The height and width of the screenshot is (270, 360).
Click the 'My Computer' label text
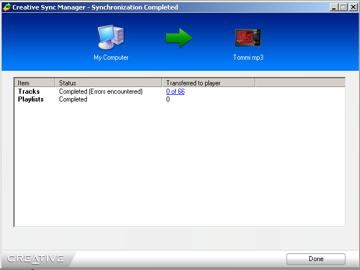coord(111,57)
